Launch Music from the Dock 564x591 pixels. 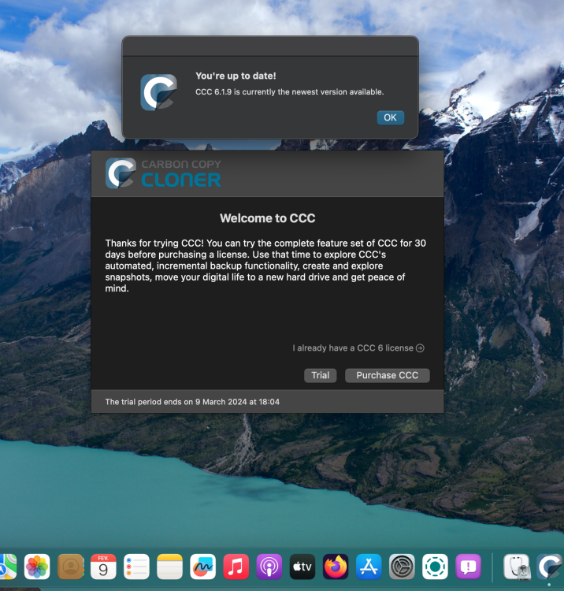pyautogui.click(x=236, y=567)
